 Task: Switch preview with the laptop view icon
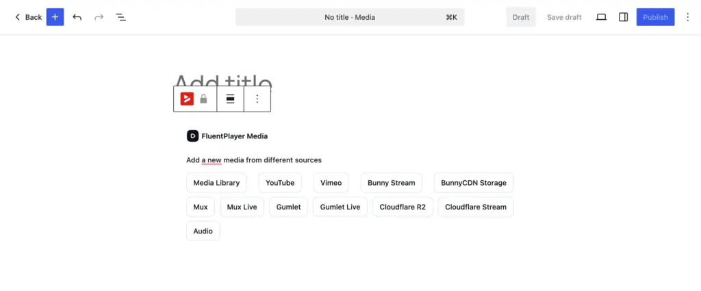[x=601, y=17]
